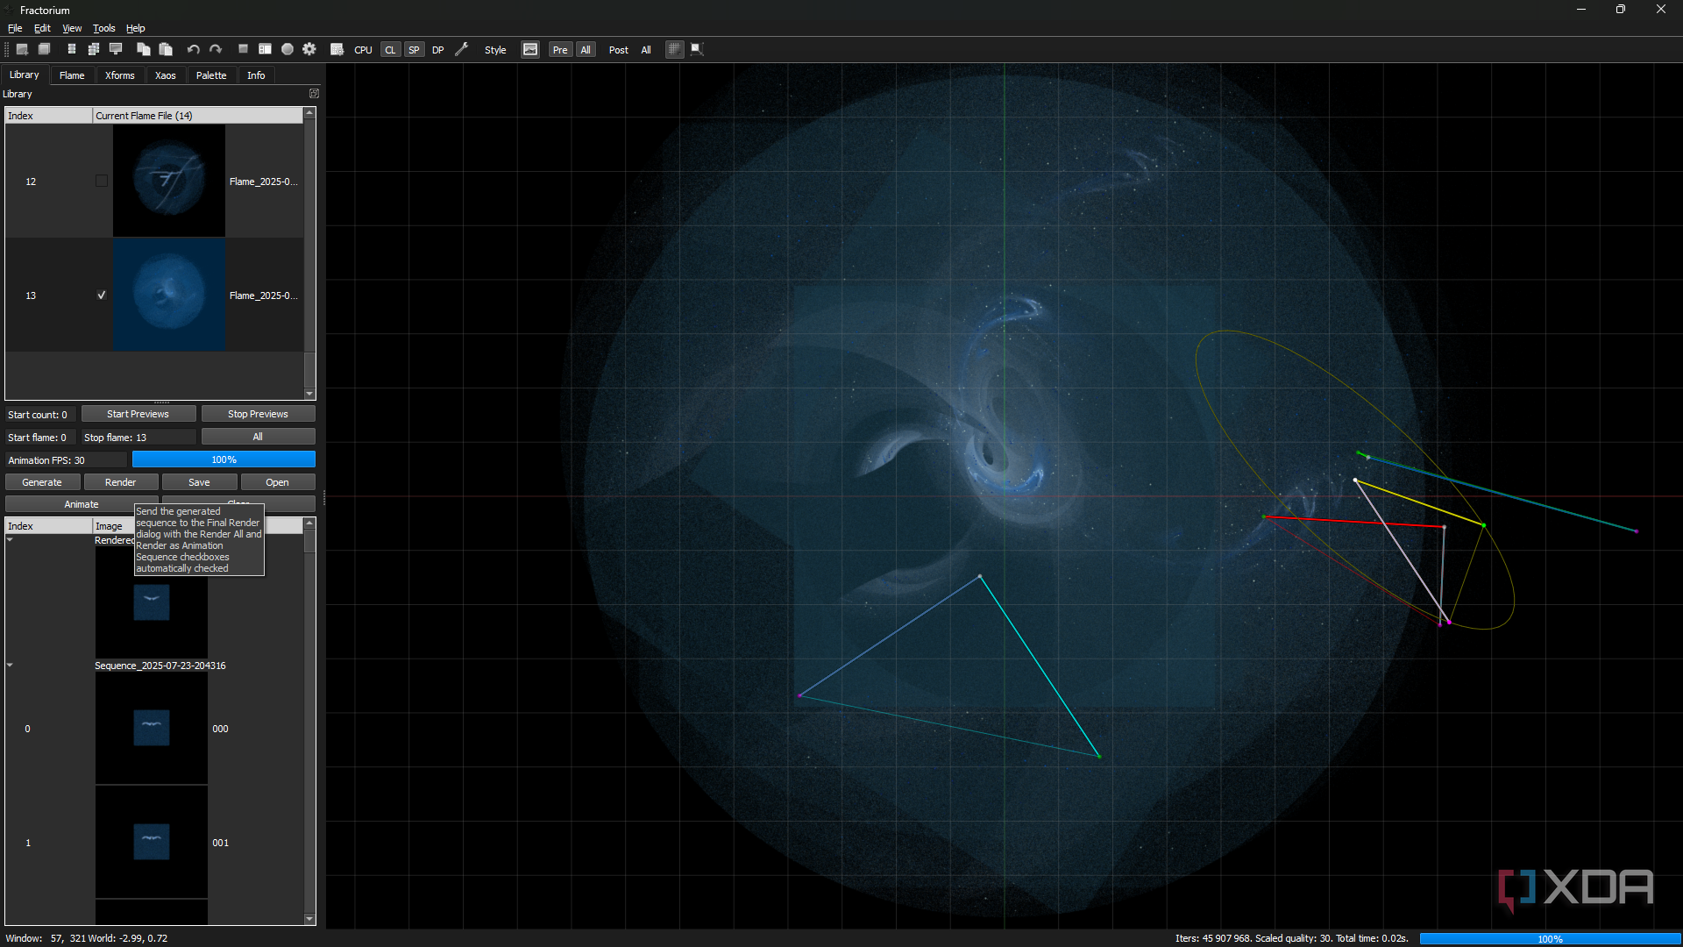The height and width of the screenshot is (947, 1683).
Task: Open the Tools menu
Action: point(103,28)
